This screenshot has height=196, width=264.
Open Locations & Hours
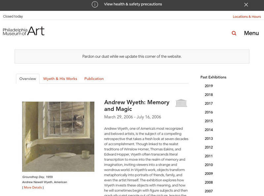coord(247,16)
